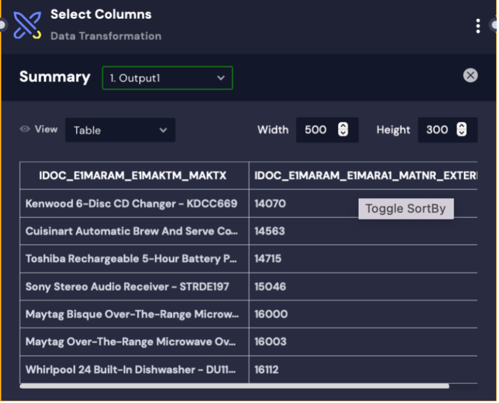
Task: Click the horizontal table scrollbar
Action: (234, 386)
